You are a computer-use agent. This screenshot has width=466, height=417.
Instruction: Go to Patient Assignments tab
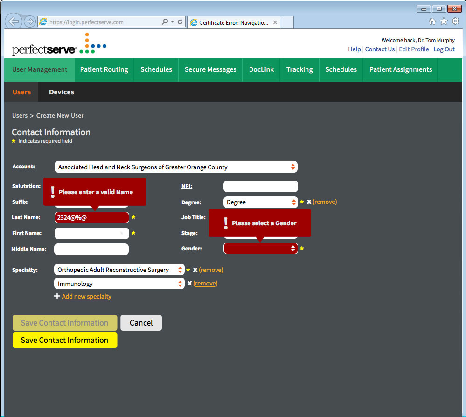(401, 69)
